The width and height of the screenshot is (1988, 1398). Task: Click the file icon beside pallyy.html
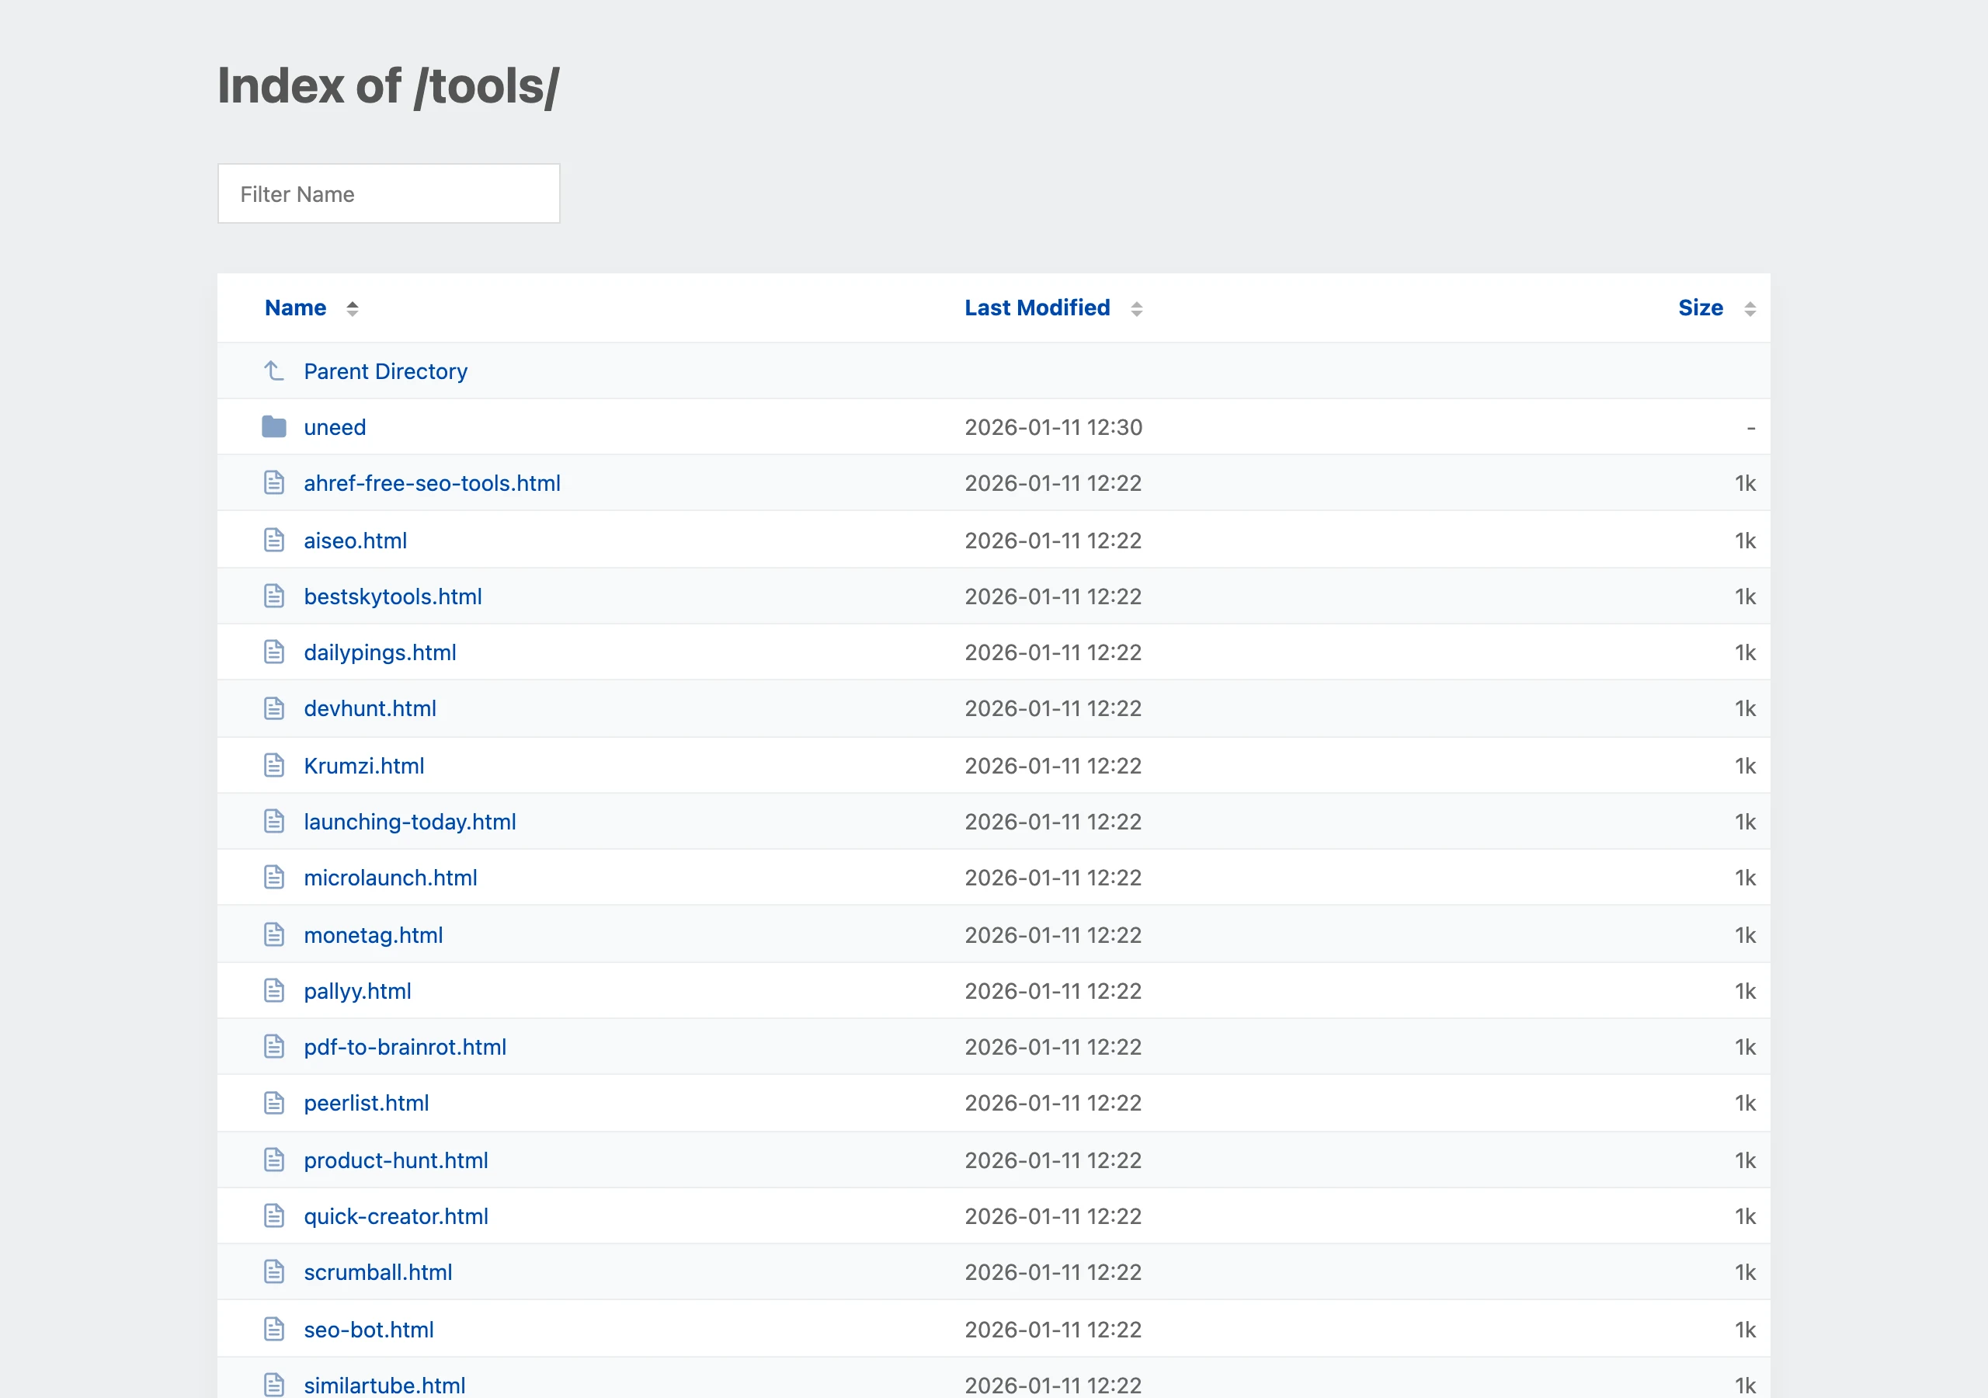point(273,990)
